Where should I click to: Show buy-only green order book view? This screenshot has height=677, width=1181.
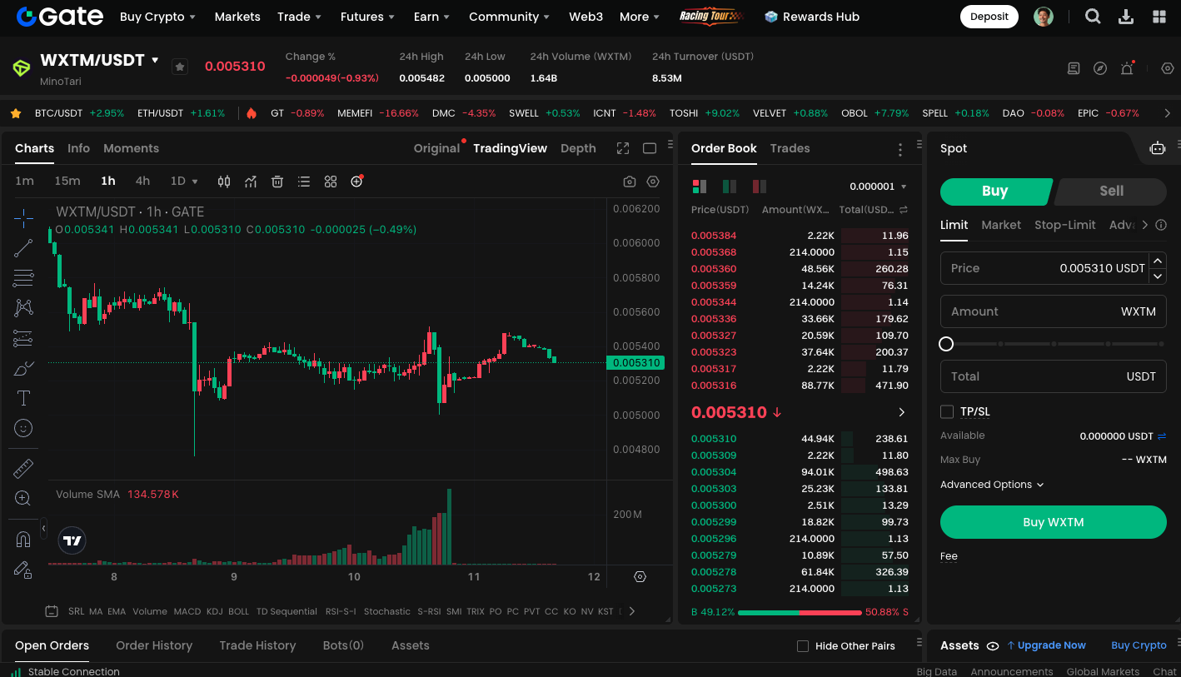tap(730, 187)
